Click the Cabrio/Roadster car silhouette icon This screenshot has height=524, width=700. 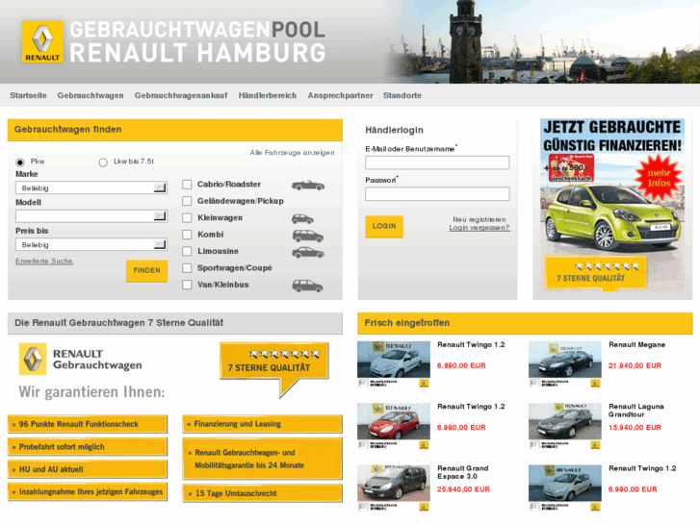coord(308,185)
